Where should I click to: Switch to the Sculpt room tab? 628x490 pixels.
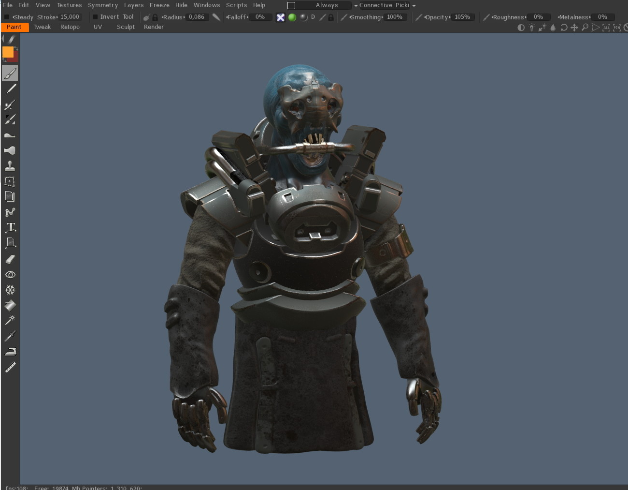point(126,27)
